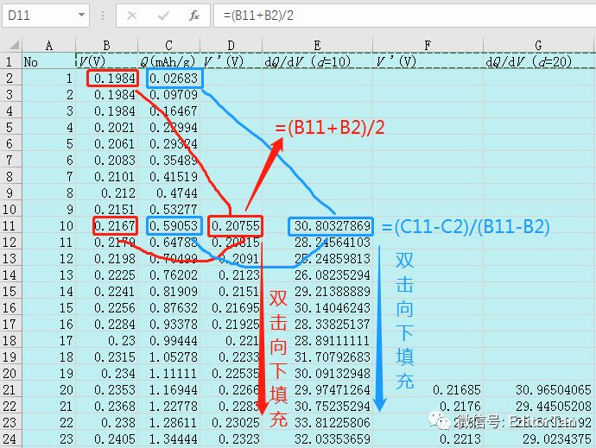
Task: Select column C header
Action: point(168,45)
